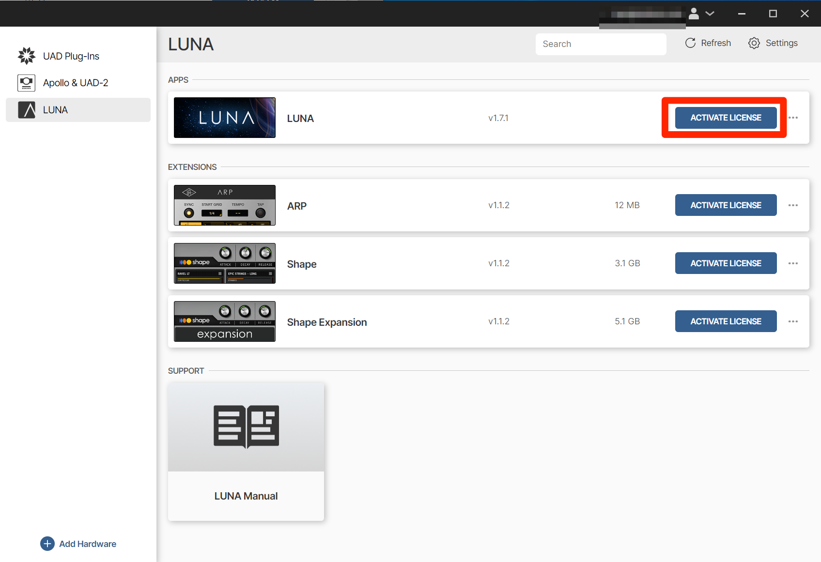Open more options menu for LUNA app
Screen dimensions: 821x562
(793, 118)
